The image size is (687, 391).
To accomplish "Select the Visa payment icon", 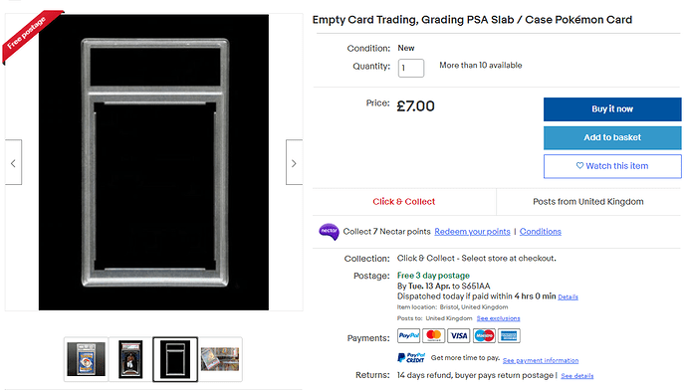I will (459, 336).
